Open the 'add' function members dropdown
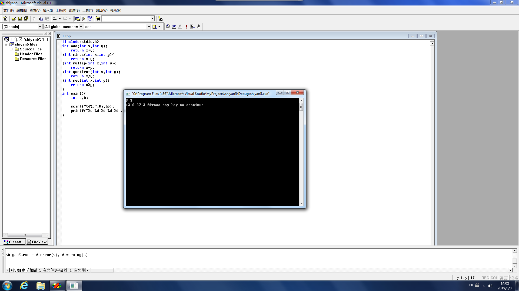 pos(148,27)
